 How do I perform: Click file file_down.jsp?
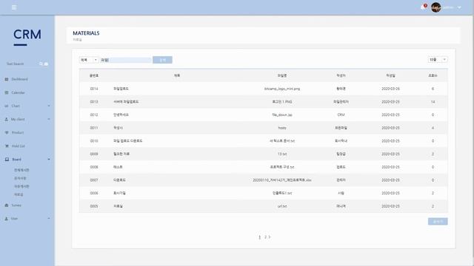click(282, 115)
